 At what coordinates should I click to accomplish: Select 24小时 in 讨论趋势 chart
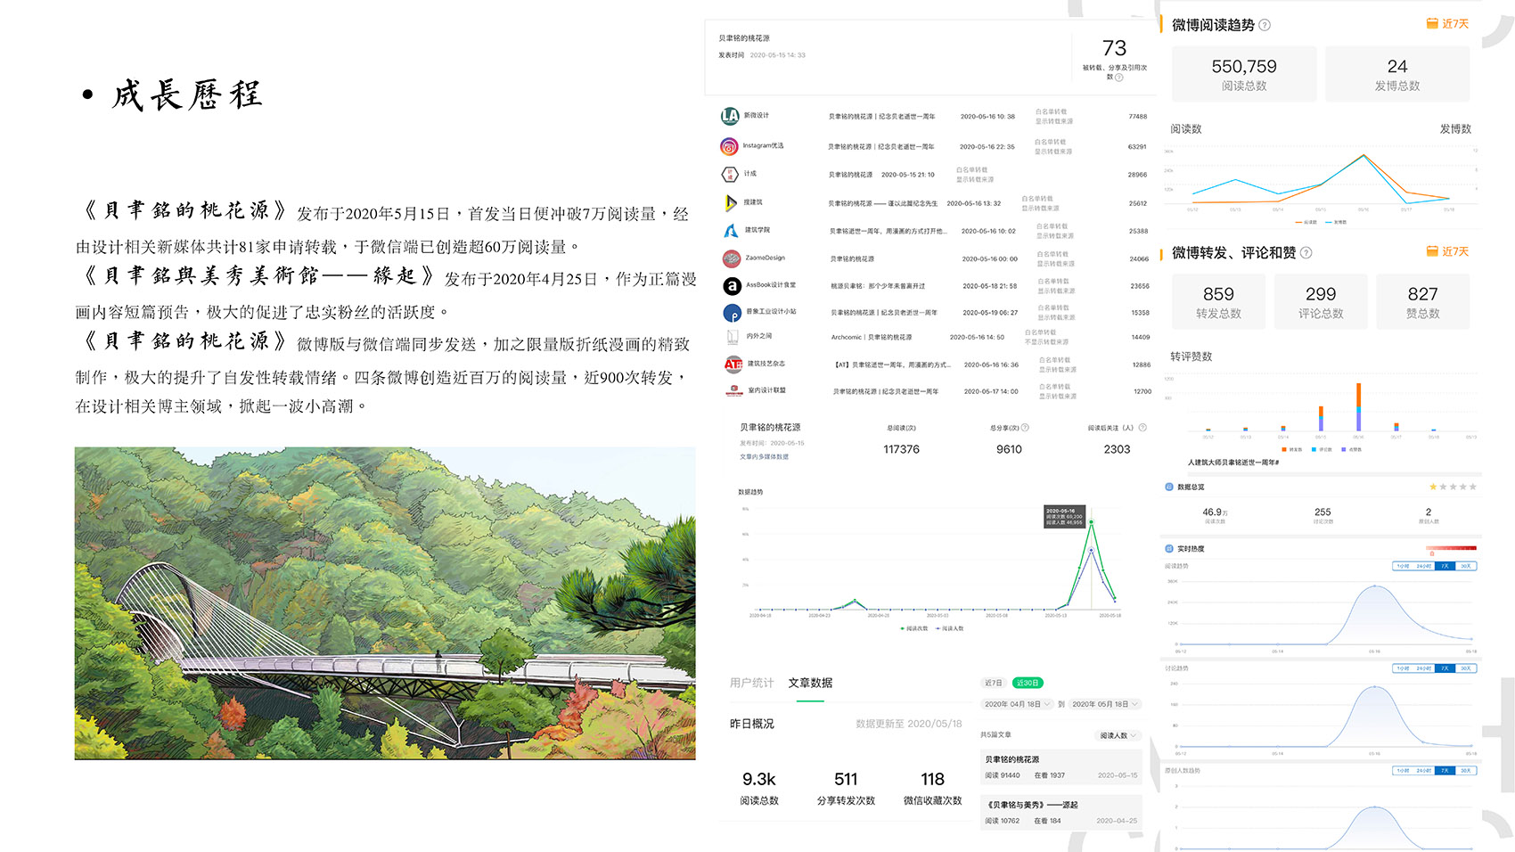tap(1424, 668)
